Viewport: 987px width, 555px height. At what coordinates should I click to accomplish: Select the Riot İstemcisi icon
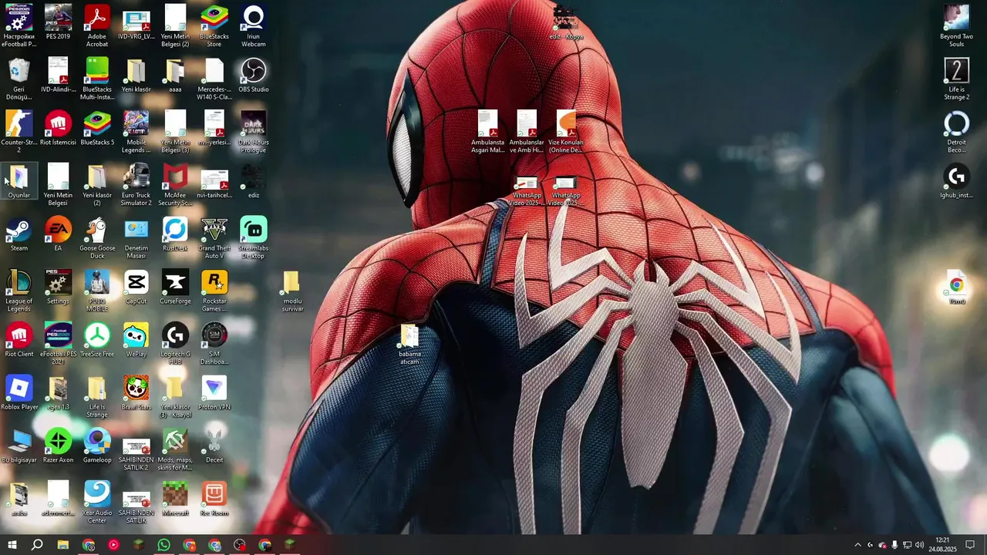58,128
